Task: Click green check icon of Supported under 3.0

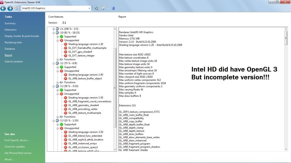Action: click(x=62, y=37)
